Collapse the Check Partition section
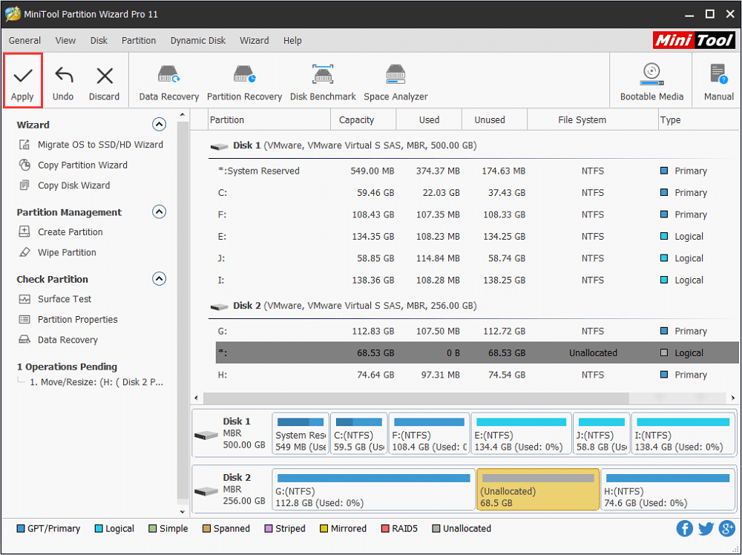 pos(159,279)
